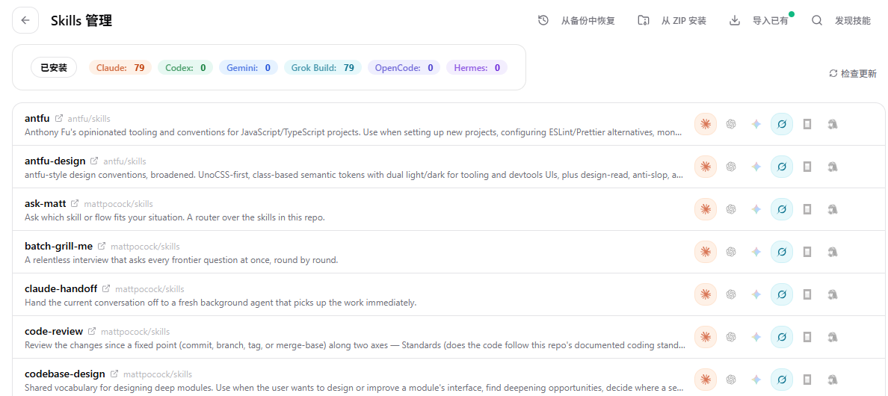
Task: Disable Claude on the antfu-design row
Action: (x=706, y=167)
